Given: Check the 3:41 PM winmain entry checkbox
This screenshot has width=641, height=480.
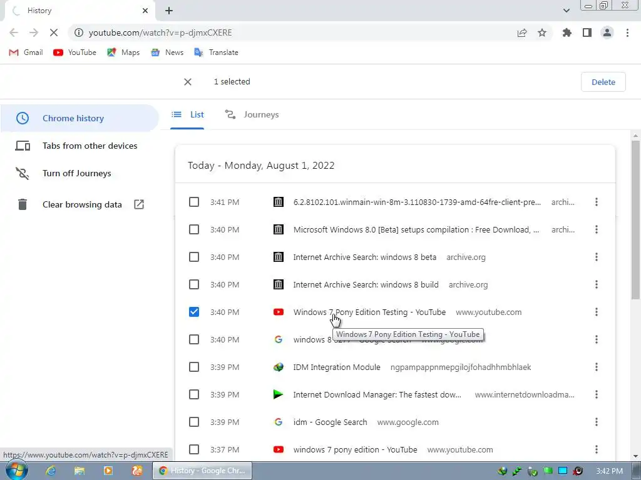Looking at the screenshot, I should (x=194, y=202).
